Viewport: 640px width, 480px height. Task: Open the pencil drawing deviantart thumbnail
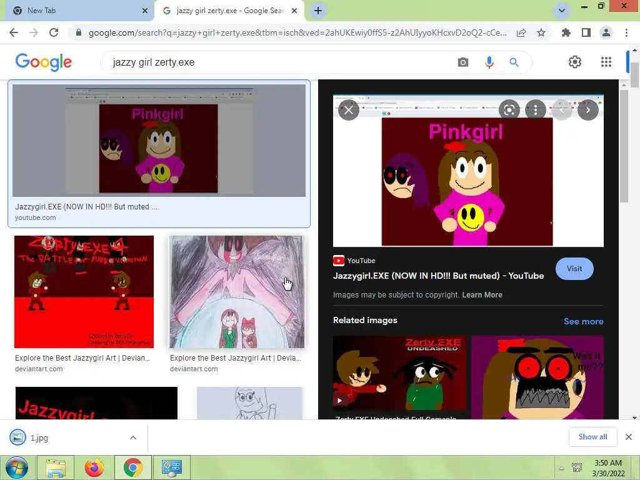pyautogui.click(x=237, y=292)
